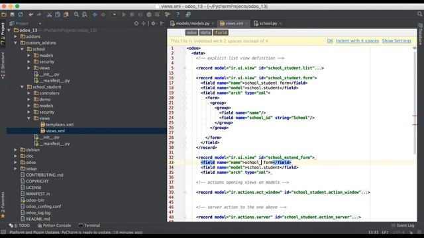Click the 'Show Settings' link

pos(396,41)
